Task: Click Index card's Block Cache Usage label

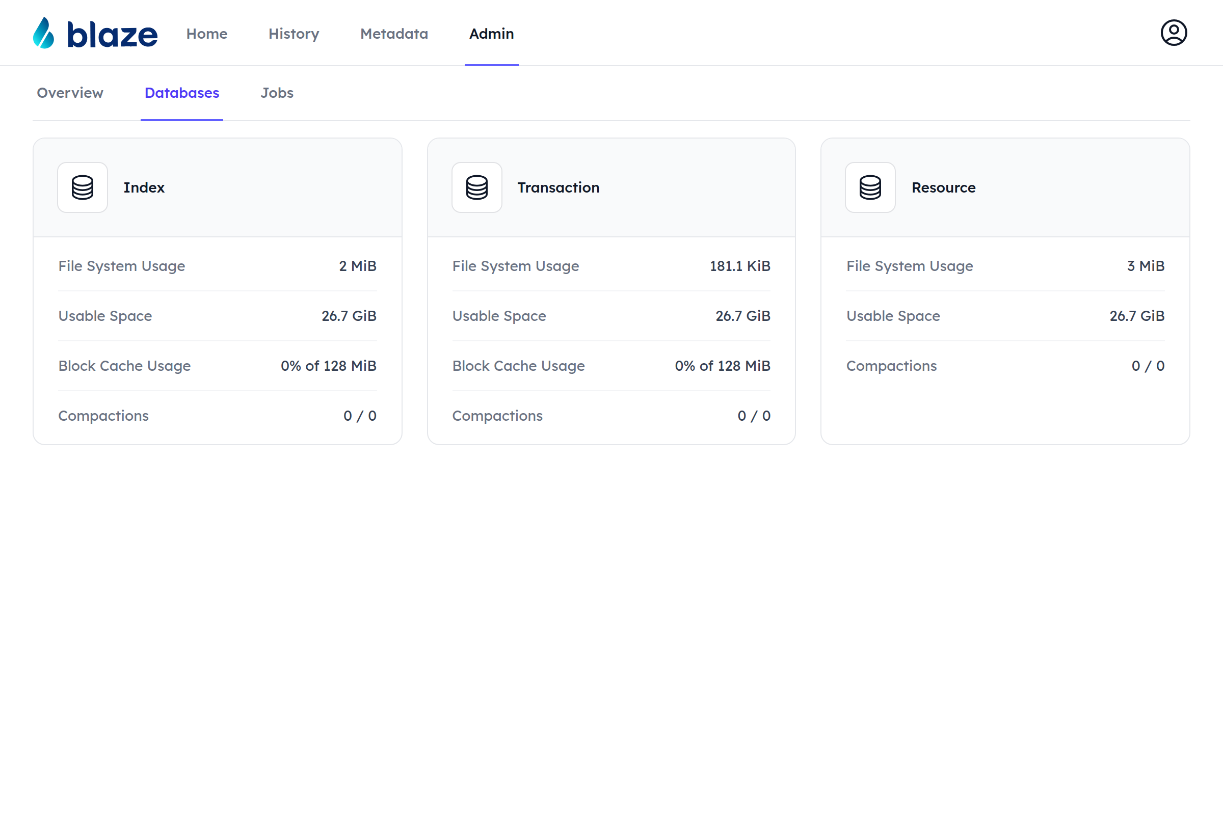Action: (x=124, y=366)
